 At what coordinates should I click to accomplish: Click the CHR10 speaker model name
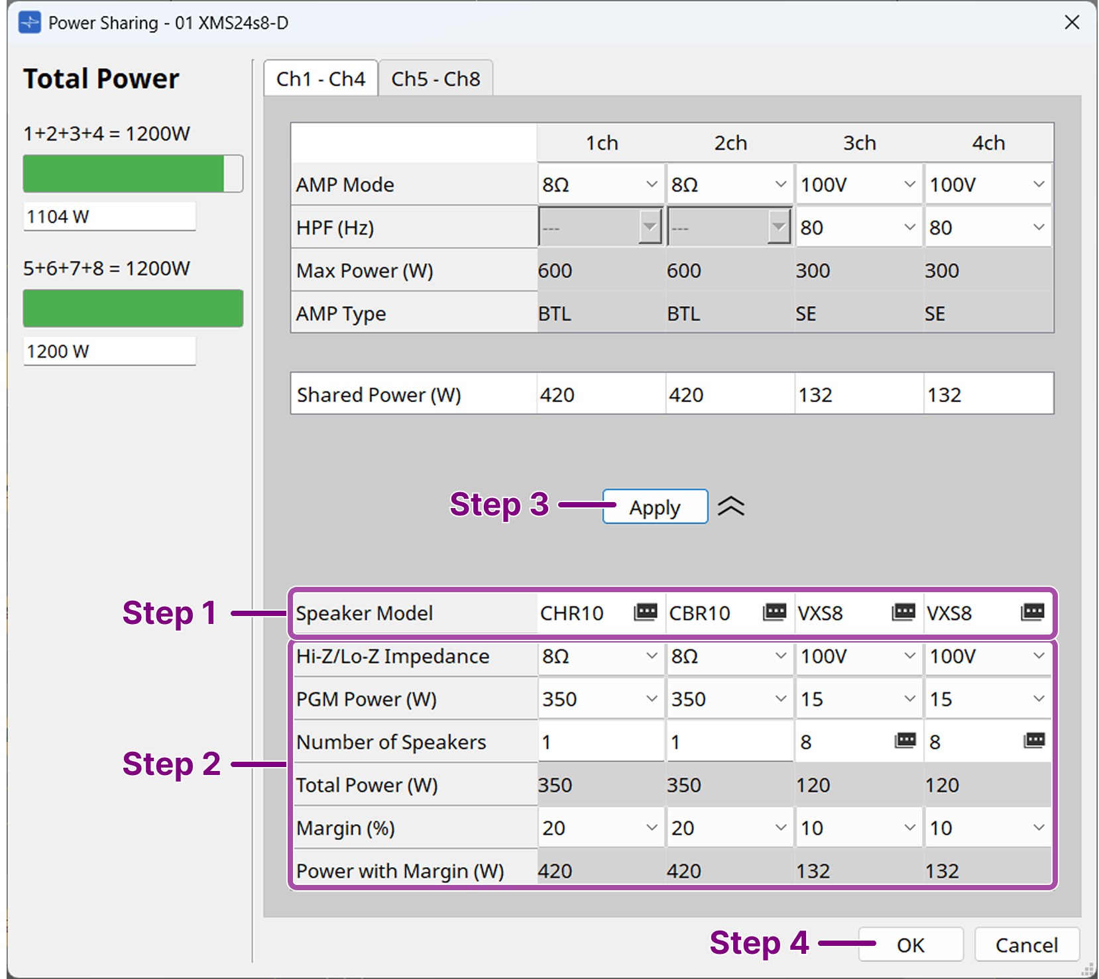(571, 613)
